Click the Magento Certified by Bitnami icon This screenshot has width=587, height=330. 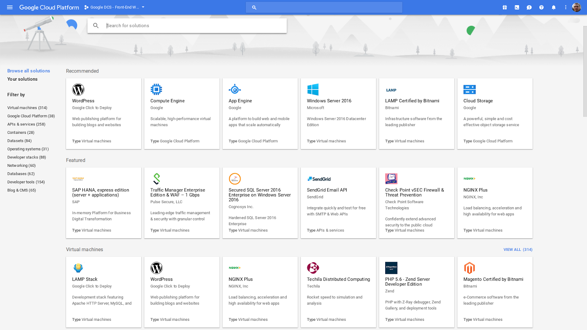point(470,268)
